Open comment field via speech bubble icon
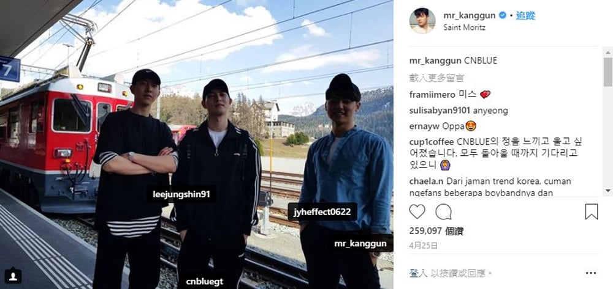 (x=443, y=211)
